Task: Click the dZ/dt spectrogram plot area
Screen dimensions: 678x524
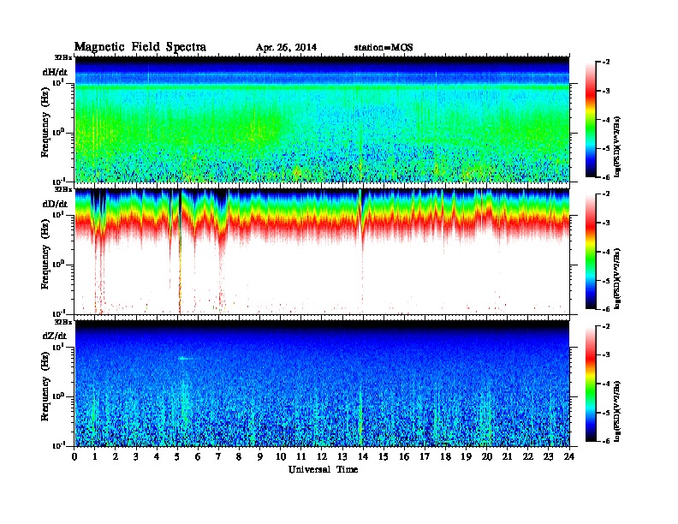Action: pos(322,384)
